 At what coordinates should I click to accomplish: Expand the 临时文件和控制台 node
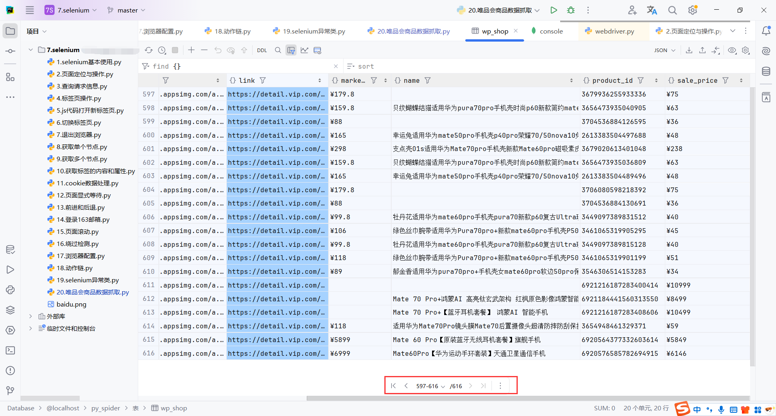pyautogui.click(x=30, y=328)
